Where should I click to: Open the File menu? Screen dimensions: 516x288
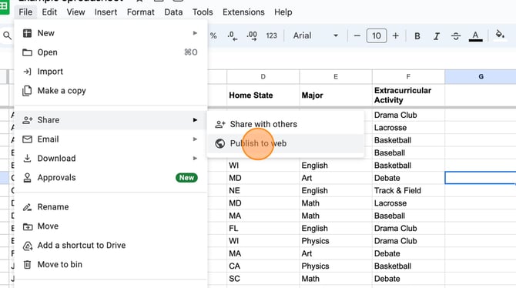coord(25,12)
